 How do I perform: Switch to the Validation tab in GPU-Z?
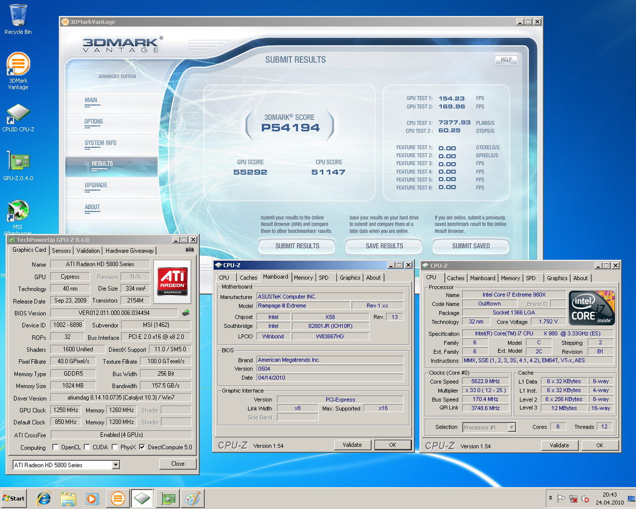coord(88,251)
